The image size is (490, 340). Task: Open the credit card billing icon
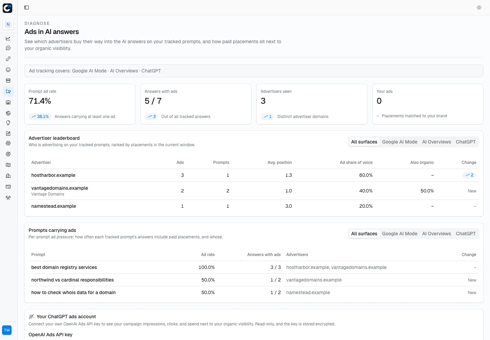(8, 187)
